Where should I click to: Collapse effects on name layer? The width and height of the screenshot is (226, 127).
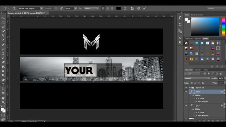[x=224, y=92]
